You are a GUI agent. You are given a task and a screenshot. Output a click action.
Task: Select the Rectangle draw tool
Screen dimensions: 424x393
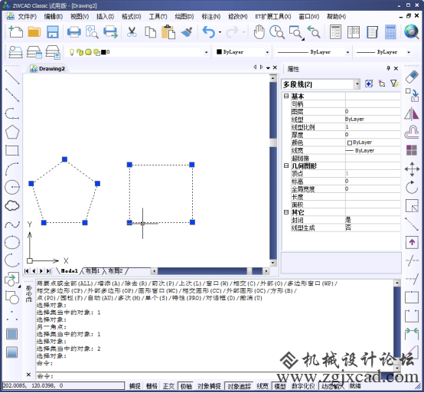(12, 150)
